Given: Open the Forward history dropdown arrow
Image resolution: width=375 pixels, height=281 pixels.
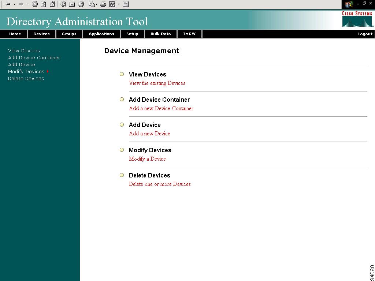Looking at the screenshot, I should (x=28, y=4).
